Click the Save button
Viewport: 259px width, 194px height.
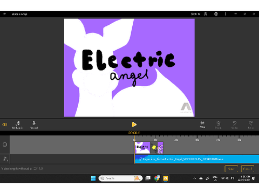(231, 169)
